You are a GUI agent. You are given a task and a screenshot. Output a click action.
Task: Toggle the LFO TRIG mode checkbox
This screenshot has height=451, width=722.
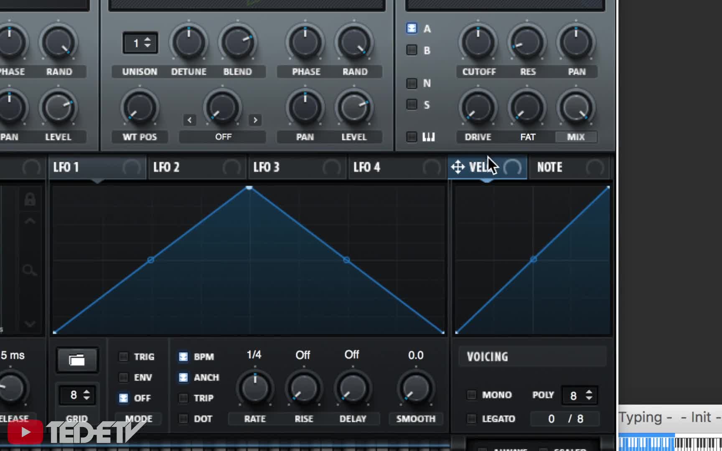click(x=124, y=357)
